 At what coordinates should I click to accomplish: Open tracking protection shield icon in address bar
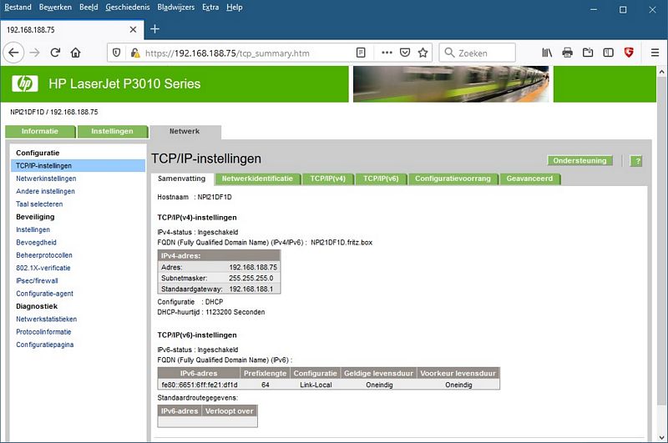[116, 53]
